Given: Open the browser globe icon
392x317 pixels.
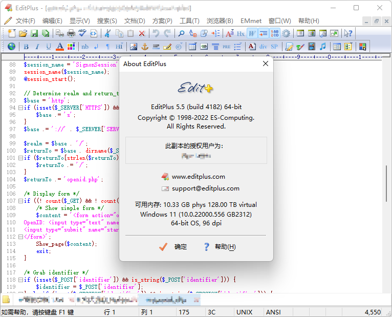Looking at the screenshot, I should coord(11,47).
